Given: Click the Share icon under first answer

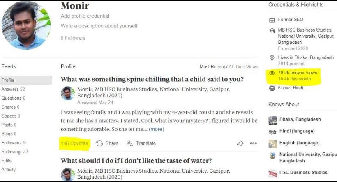Looking at the screenshot, I should 99,143.
